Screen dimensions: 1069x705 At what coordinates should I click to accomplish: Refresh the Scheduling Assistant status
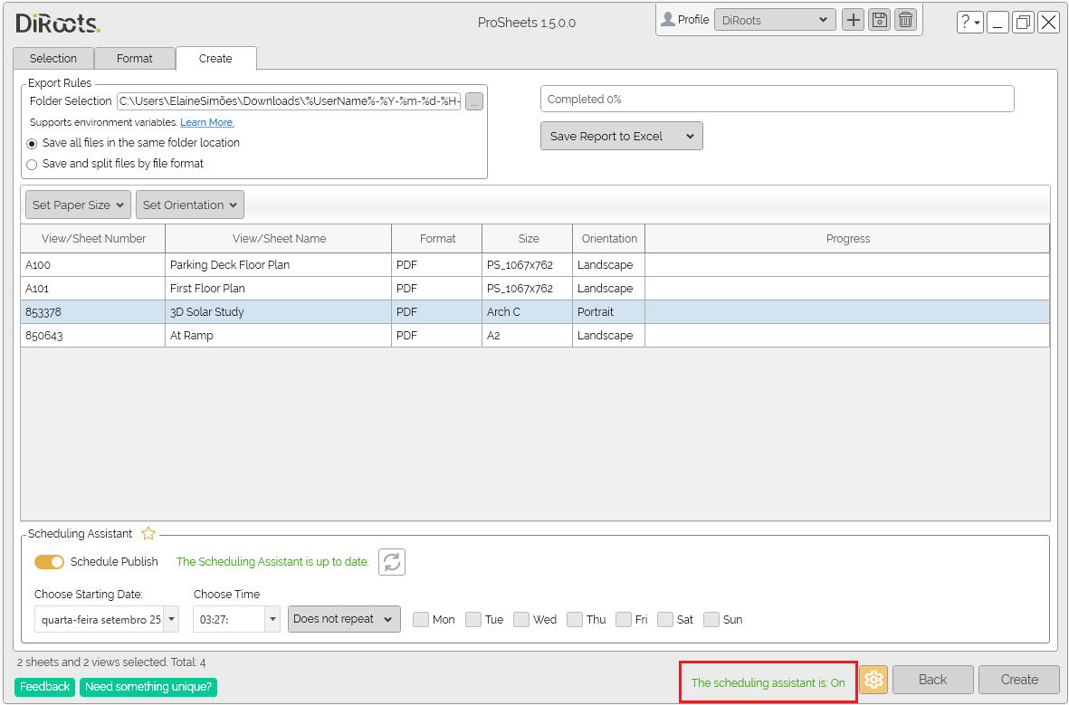(391, 561)
